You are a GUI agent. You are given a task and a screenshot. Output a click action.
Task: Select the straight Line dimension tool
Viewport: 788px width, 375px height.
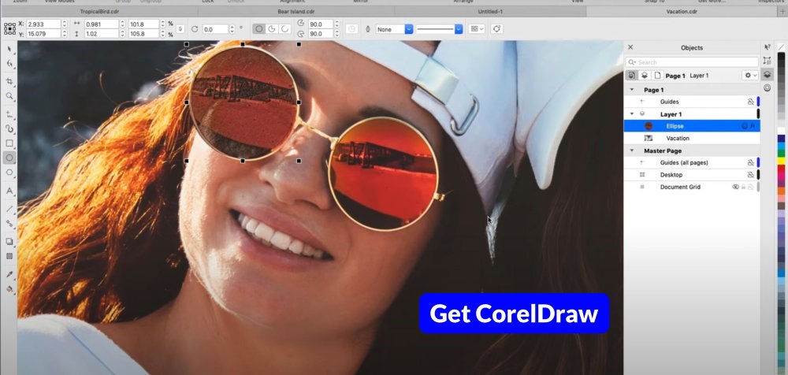[x=9, y=209]
